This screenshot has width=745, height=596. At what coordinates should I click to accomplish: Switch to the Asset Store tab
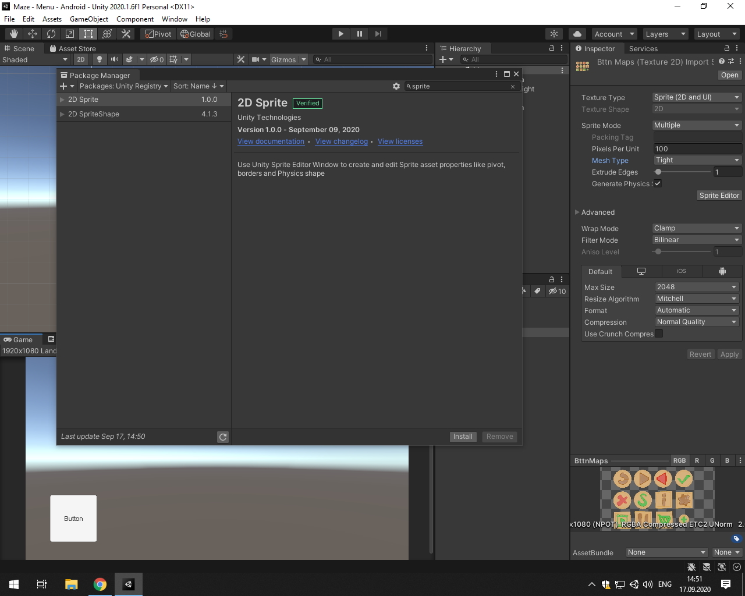click(x=73, y=48)
